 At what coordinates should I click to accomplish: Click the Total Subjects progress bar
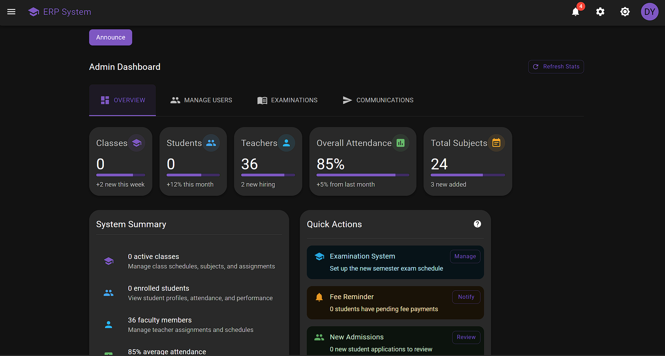(468, 175)
